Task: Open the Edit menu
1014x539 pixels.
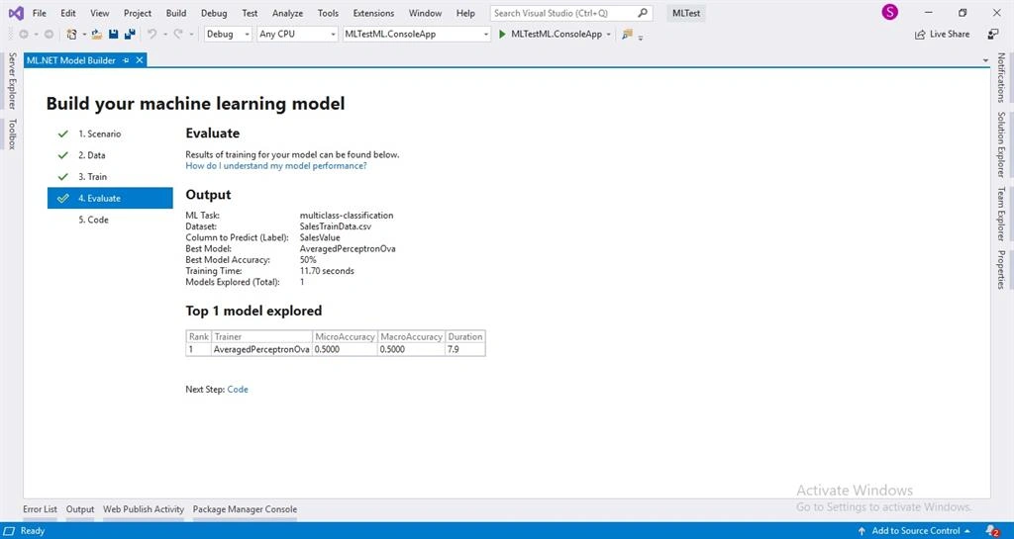Action: click(x=68, y=13)
